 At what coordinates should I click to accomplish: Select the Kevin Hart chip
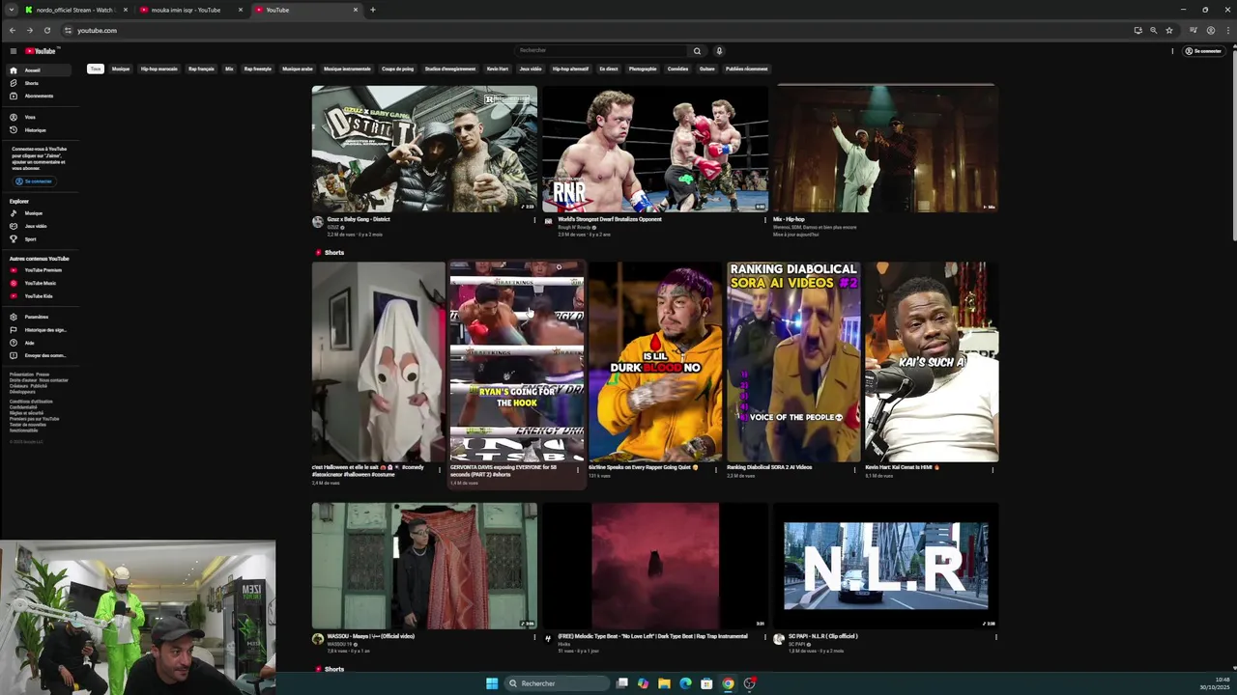coord(497,69)
